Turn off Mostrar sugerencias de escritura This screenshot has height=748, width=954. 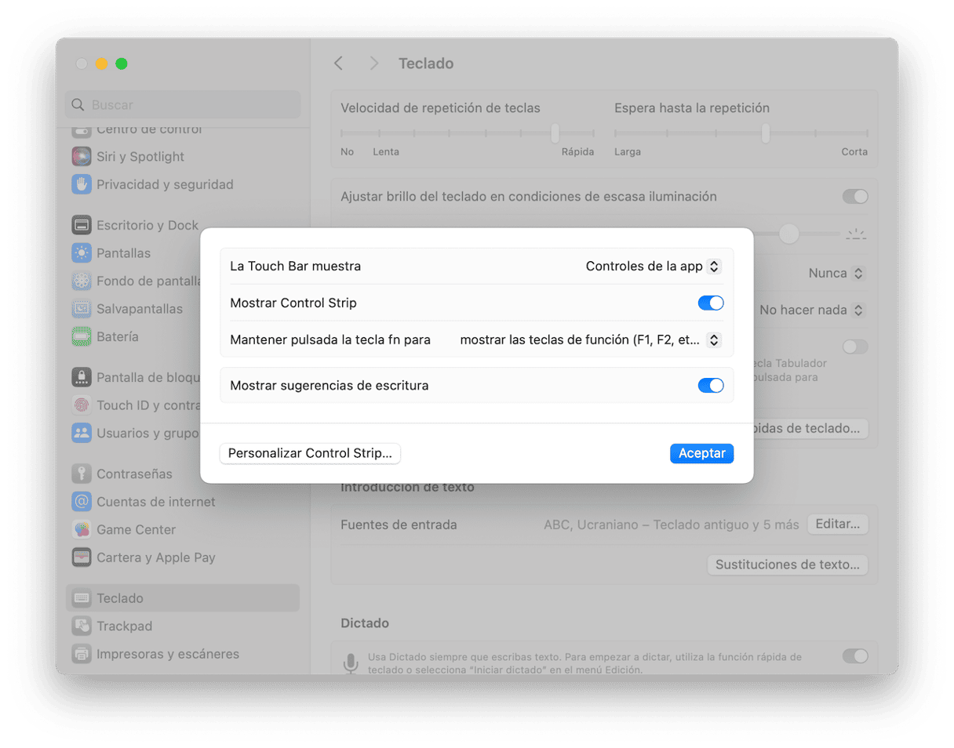pyautogui.click(x=711, y=385)
